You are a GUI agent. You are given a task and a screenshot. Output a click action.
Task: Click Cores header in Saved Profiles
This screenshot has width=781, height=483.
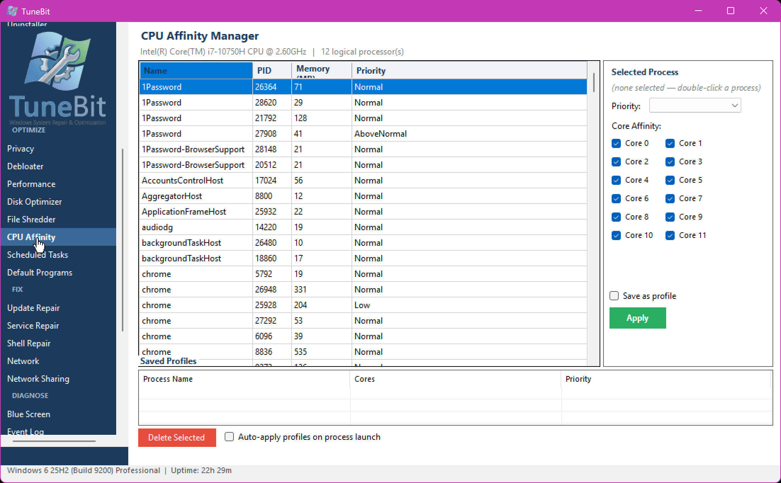(456, 379)
